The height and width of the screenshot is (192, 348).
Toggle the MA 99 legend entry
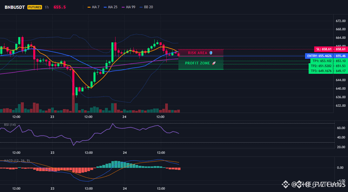[128, 7]
